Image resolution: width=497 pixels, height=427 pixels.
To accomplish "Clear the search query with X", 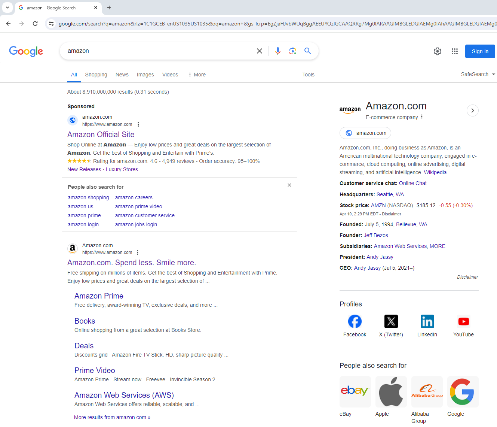I will pyautogui.click(x=260, y=51).
